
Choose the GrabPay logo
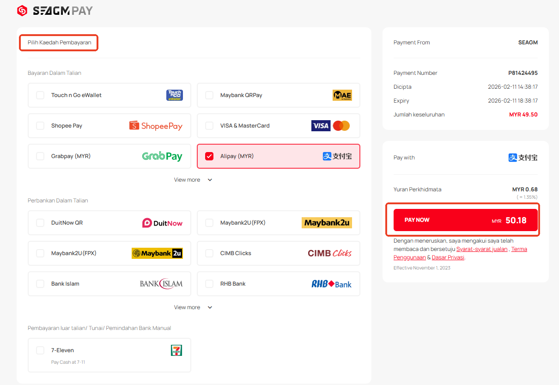pyautogui.click(x=162, y=156)
